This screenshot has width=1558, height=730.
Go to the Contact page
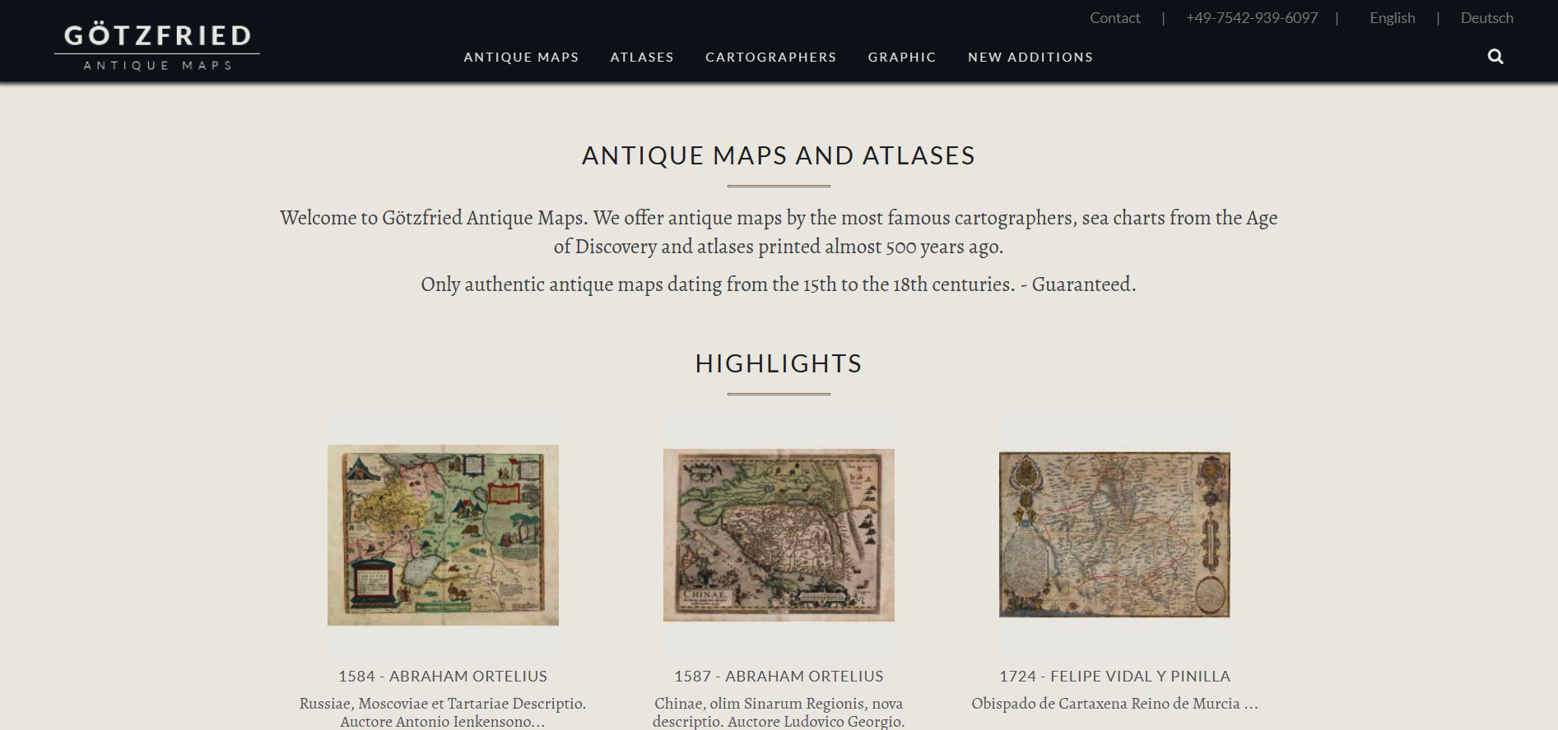[1115, 18]
